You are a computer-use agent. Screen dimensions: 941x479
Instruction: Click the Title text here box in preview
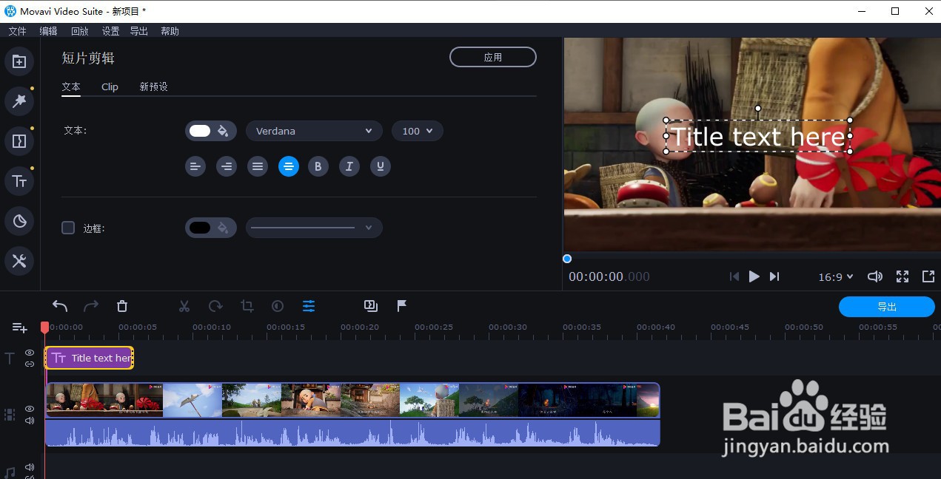click(758, 136)
